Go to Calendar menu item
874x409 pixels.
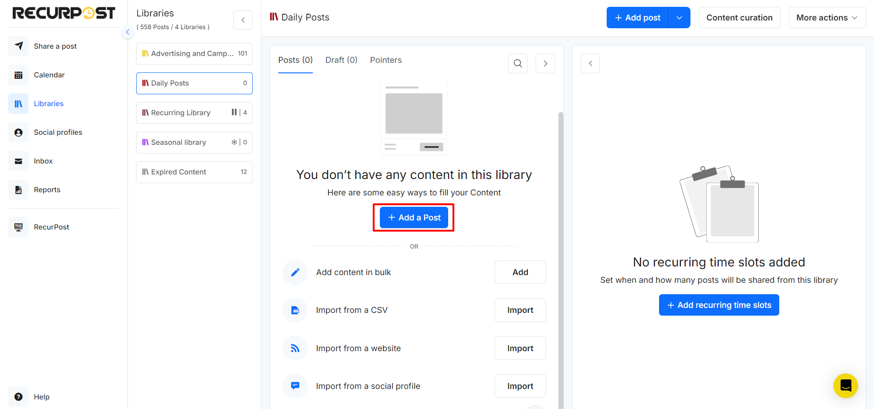[x=49, y=75]
